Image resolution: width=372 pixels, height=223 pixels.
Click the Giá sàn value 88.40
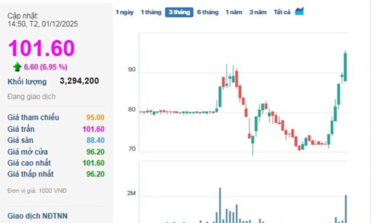95,140
